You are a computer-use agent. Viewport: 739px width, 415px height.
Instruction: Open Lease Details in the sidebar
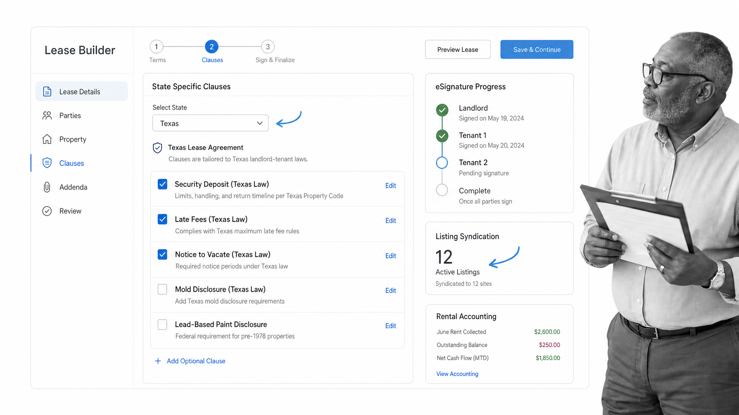point(82,92)
